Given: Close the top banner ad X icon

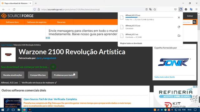Looking at the screenshot, I should 47,38.
